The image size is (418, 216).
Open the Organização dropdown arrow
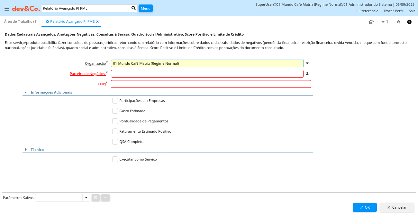[307, 63]
